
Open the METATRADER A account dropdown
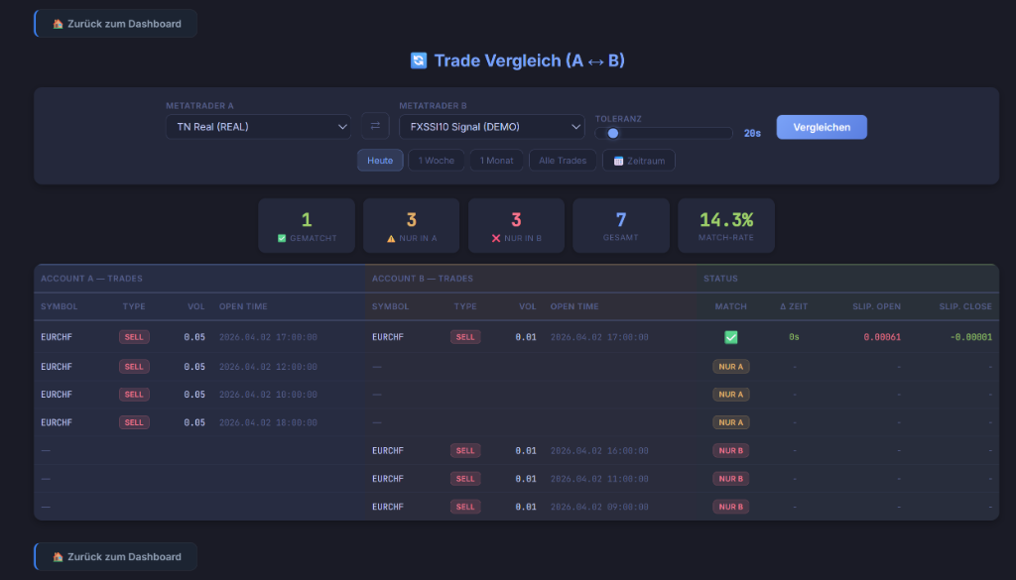(x=258, y=127)
